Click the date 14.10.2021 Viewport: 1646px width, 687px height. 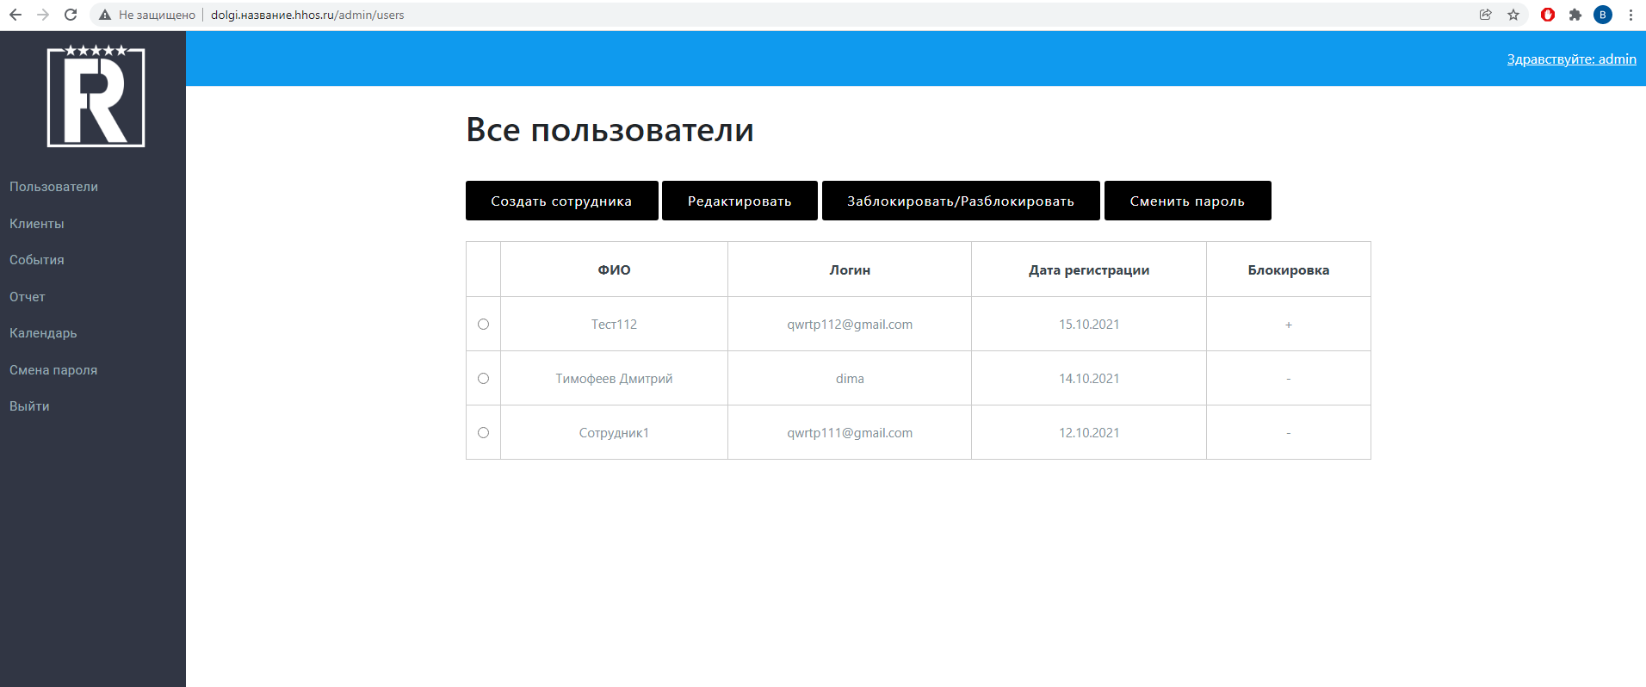point(1089,379)
